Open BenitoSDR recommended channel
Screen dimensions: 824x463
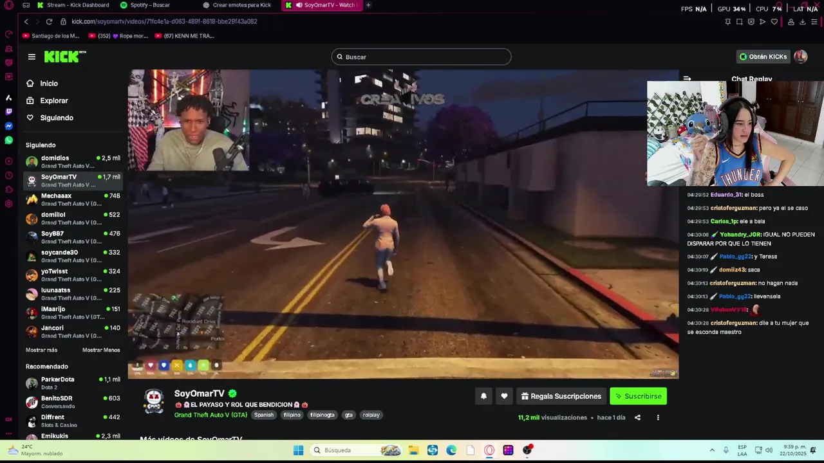73,402
